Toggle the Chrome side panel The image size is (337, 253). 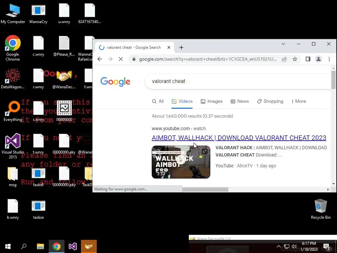308,59
